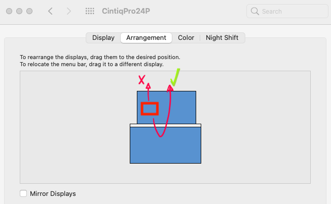Open the Night Shift tab
331x204 pixels.
223,37
